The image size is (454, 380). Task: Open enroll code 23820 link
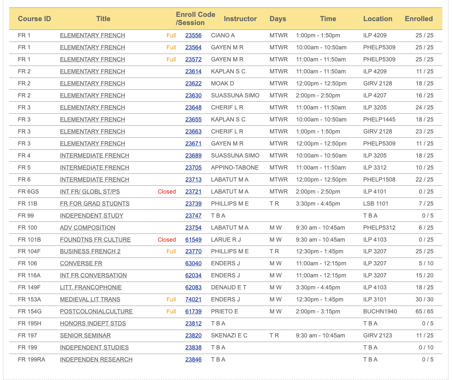coord(193,336)
